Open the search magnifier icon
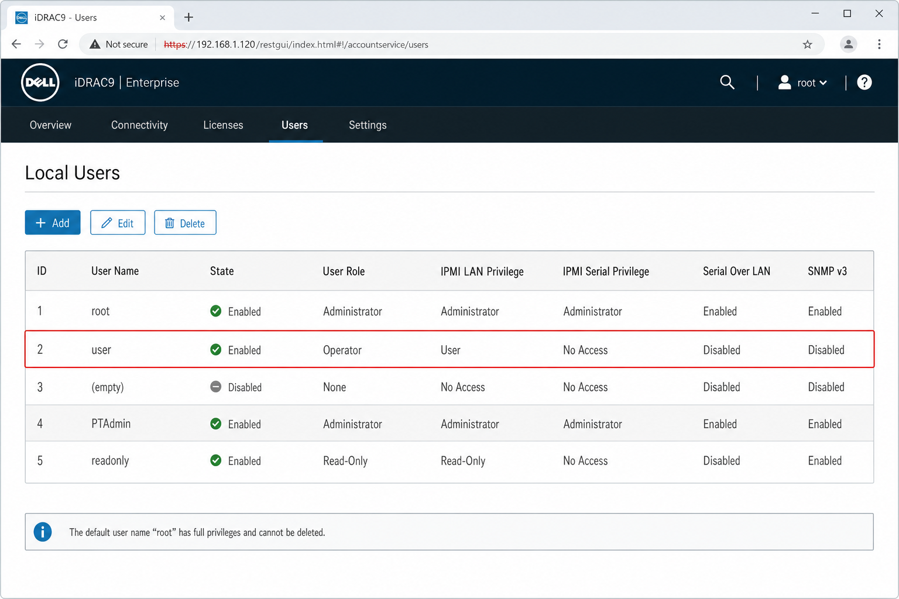This screenshot has width=899, height=599. tap(727, 82)
